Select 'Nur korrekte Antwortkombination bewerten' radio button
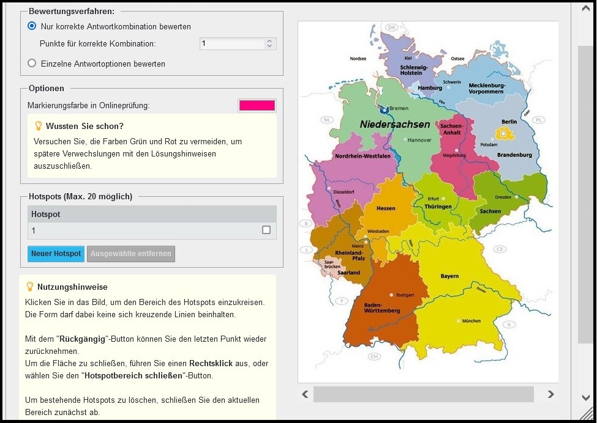The image size is (597, 423). click(32, 26)
